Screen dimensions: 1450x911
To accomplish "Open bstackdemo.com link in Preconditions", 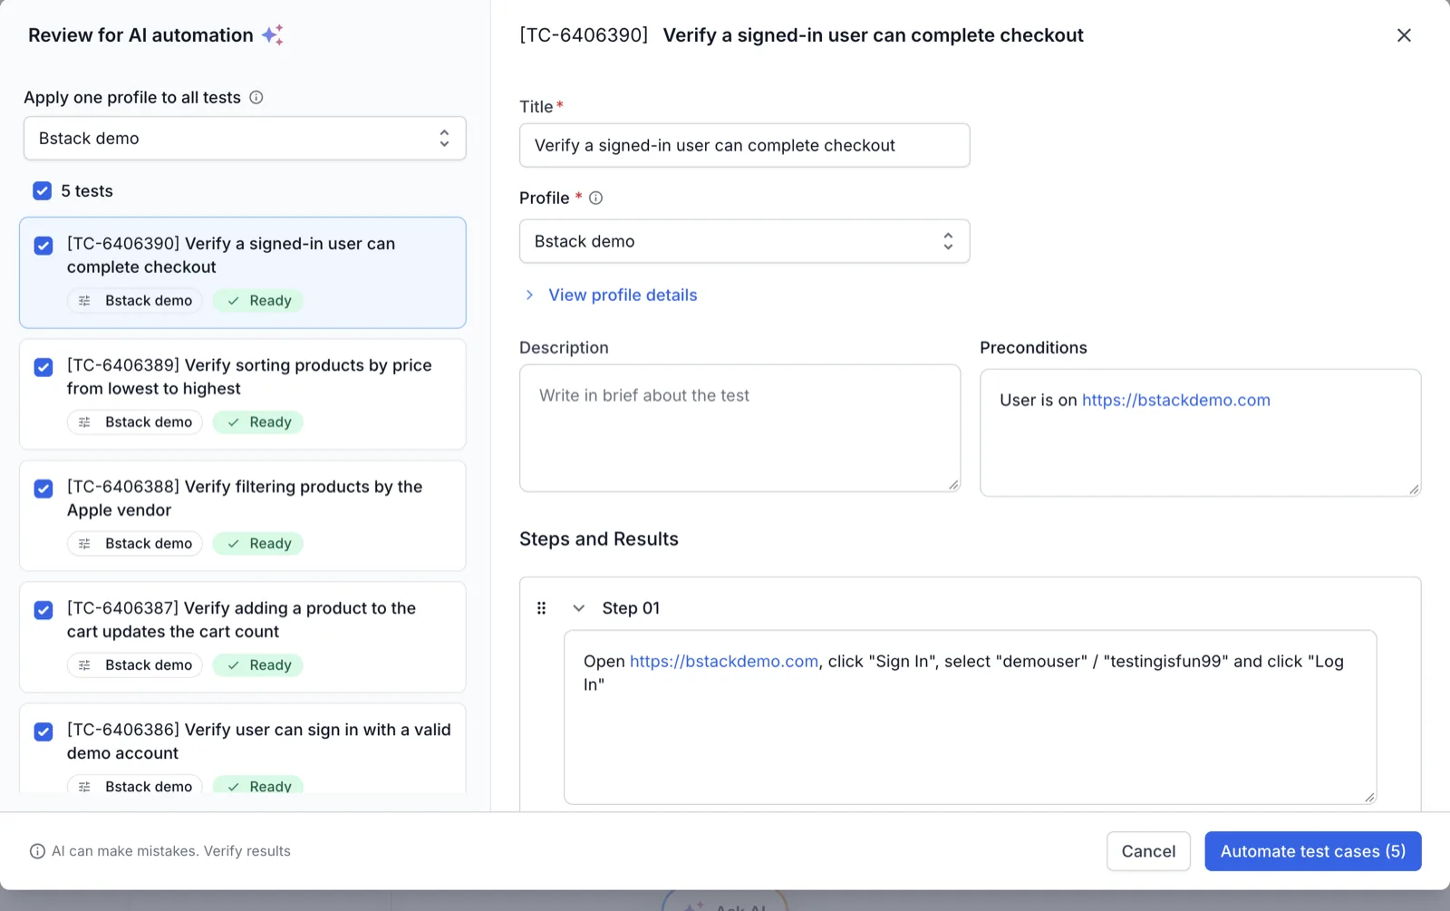I will point(1176,401).
